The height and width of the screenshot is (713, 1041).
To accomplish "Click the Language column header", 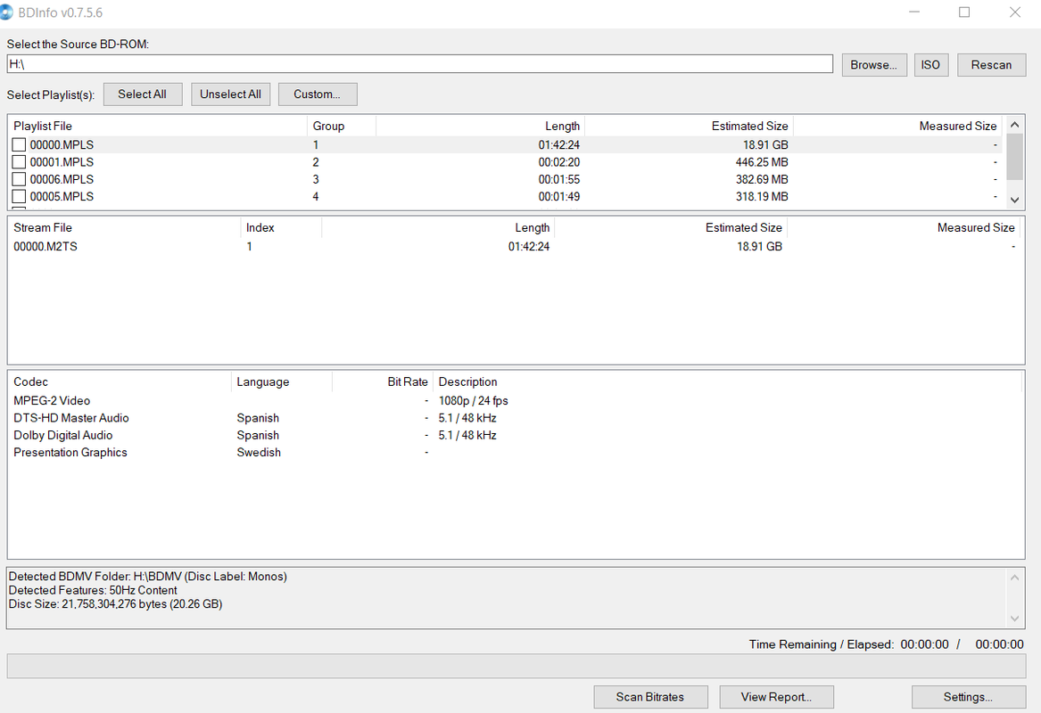I will point(282,382).
